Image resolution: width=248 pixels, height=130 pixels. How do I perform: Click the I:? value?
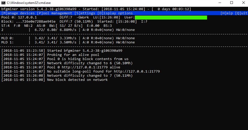pyautogui.click(x=144, y=22)
